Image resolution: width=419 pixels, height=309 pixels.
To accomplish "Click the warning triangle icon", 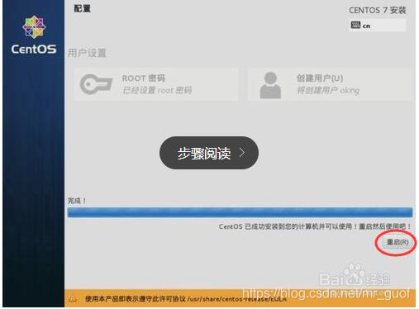I will pos(73,298).
